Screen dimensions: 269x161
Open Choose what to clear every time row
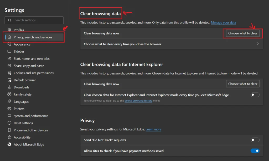pyautogui.click(x=172, y=44)
